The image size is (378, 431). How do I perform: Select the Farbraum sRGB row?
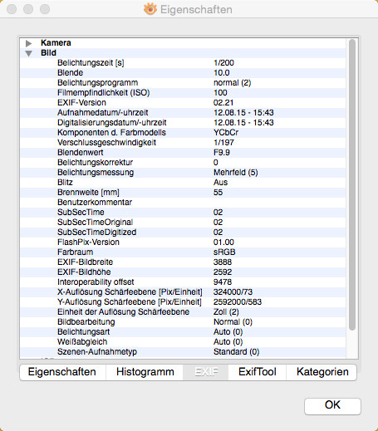[x=183, y=252]
